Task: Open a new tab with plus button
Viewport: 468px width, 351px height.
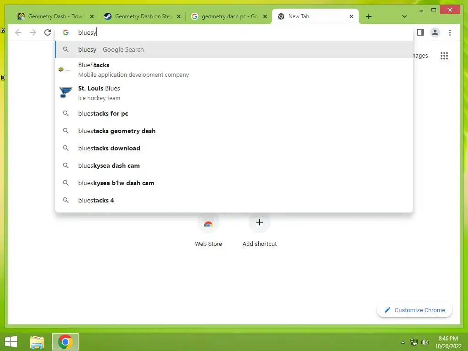Action: pyautogui.click(x=369, y=16)
